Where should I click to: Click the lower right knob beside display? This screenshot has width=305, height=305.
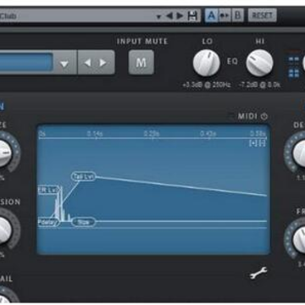click(299, 240)
